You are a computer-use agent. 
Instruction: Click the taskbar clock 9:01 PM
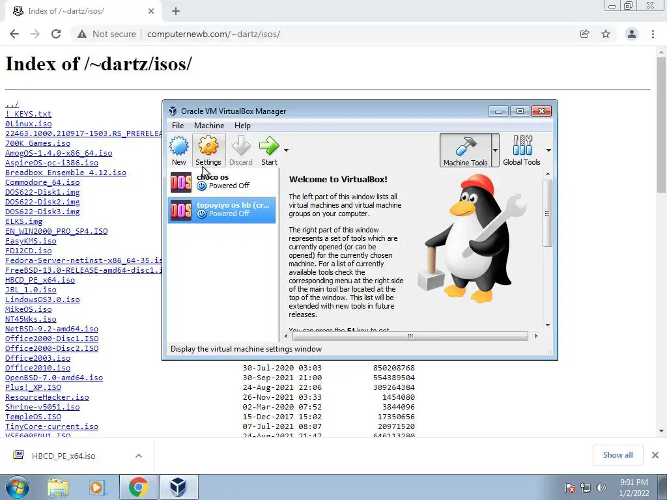point(634,488)
